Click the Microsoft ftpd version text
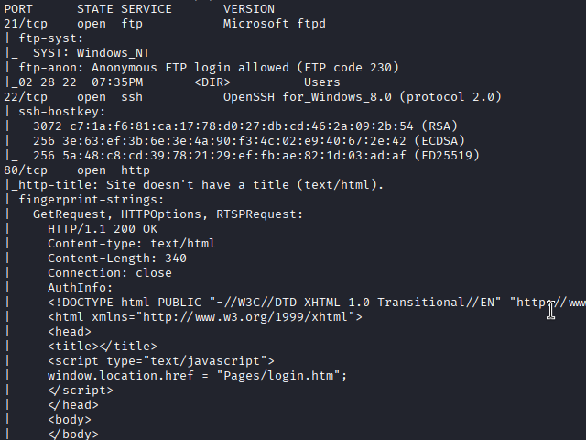Image resolution: width=586 pixels, height=440 pixels. coord(274,23)
